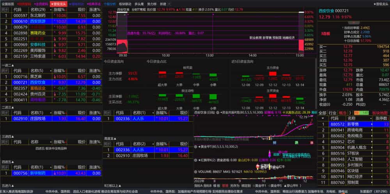Click green marker badge on daily chart

click(296, 143)
